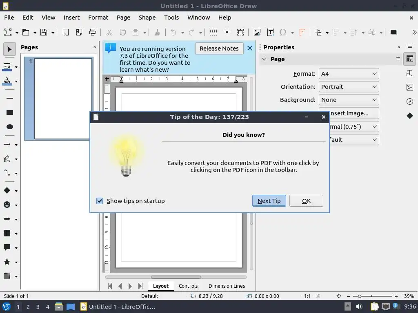418x313 pixels.
Task: Open the sidebar Gallery deck icon
Action: pyautogui.click(x=410, y=87)
